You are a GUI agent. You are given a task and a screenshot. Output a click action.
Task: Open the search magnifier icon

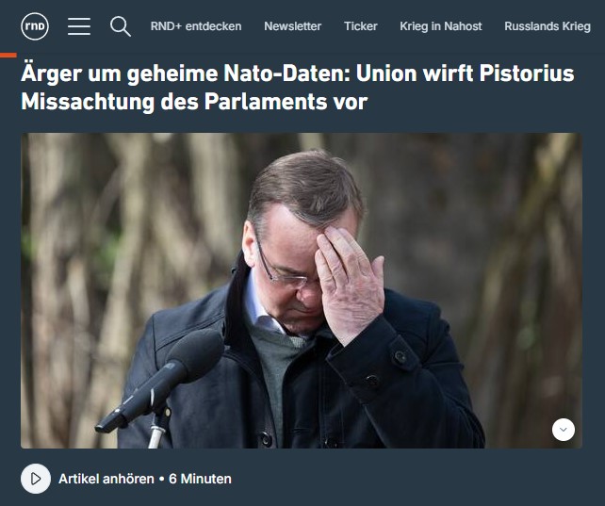coord(121,26)
